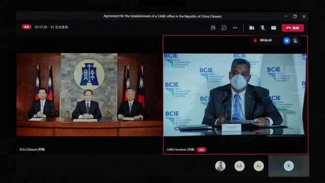The height and width of the screenshot is (183, 325).
Task: Toggle the camera on or off
Action: pyautogui.click(x=252, y=27)
